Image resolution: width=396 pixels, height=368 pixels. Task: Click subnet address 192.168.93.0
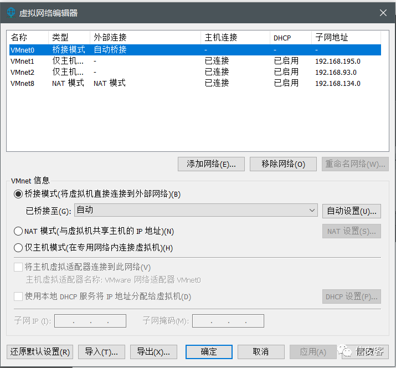pyautogui.click(x=336, y=72)
